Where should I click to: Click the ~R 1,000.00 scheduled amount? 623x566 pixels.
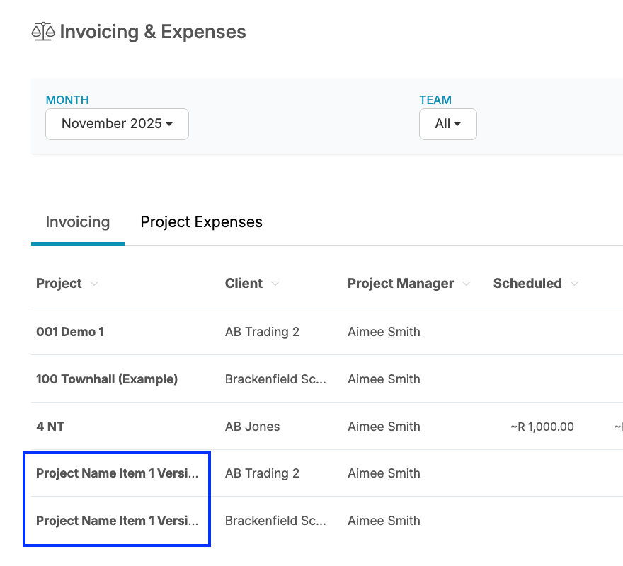point(542,427)
